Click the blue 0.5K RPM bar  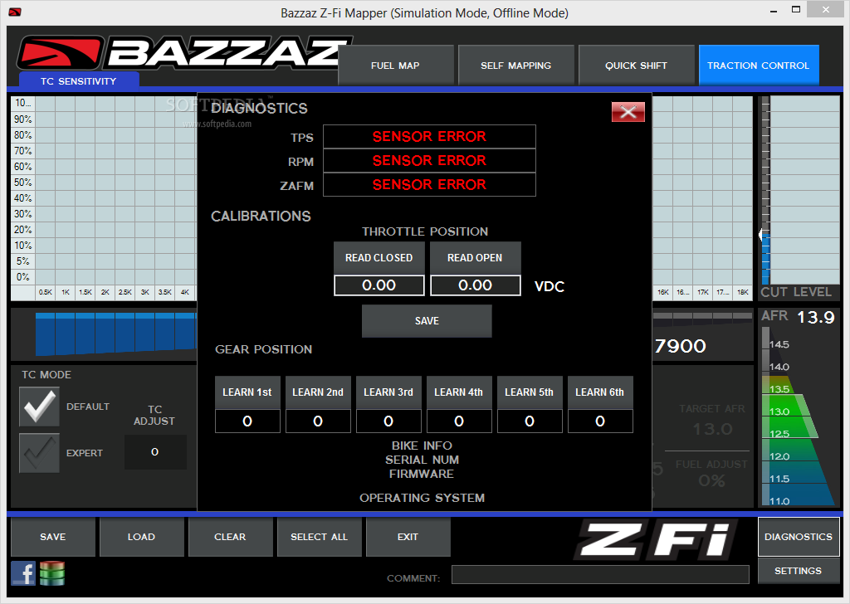(x=45, y=334)
